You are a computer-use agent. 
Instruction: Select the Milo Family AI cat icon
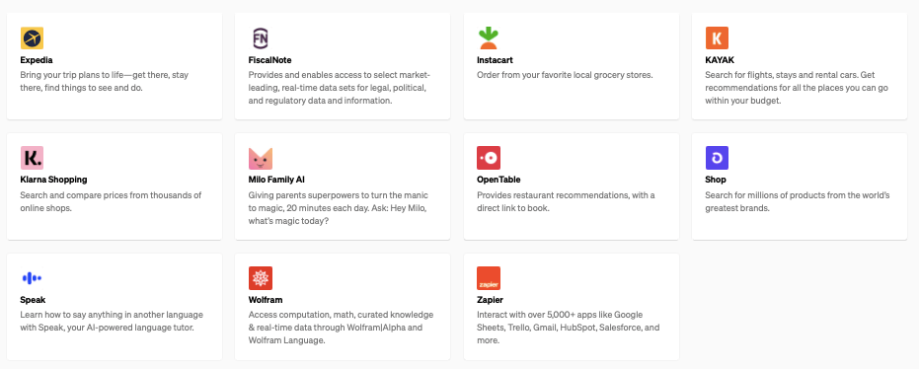coord(261,158)
